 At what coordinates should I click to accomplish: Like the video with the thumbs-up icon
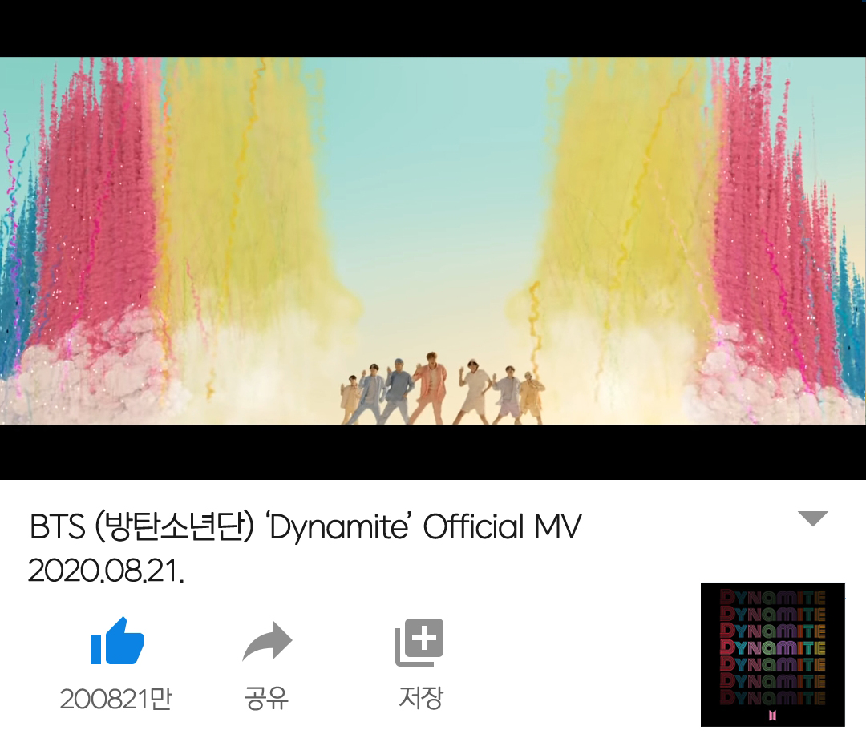(118, 640)
